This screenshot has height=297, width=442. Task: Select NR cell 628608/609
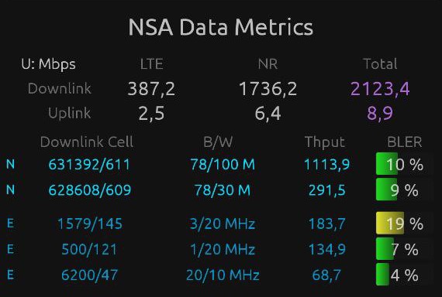coord(90,189)
